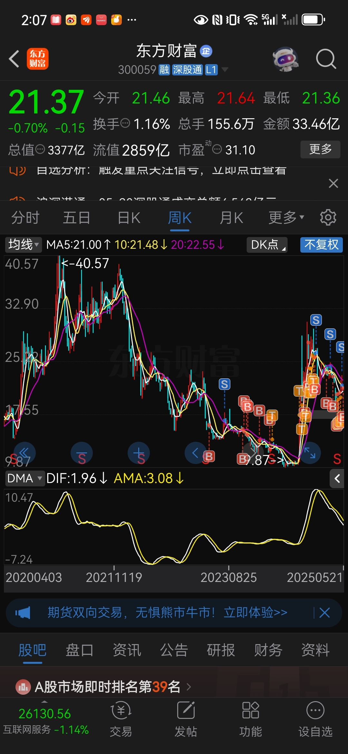Open A股市场即时排名 ranking row
This screenshot has height=754, width=348.
pyautogui.click(x=174, y=687)
